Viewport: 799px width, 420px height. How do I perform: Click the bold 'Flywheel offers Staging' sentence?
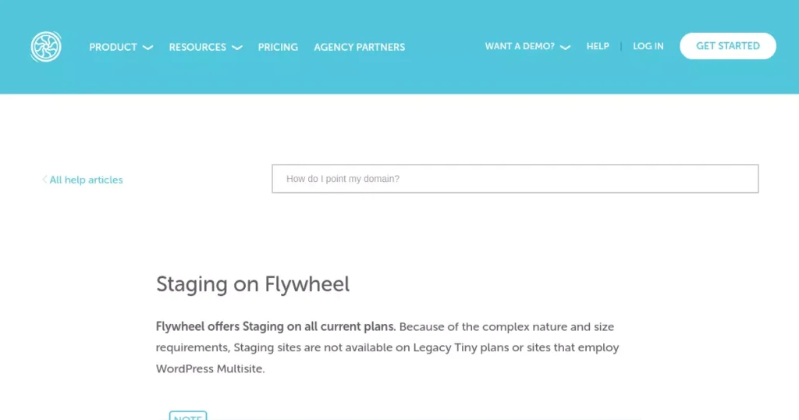click(x=275, y=327)
